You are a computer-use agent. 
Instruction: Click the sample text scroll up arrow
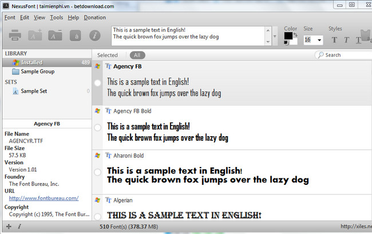coord(268,30)
